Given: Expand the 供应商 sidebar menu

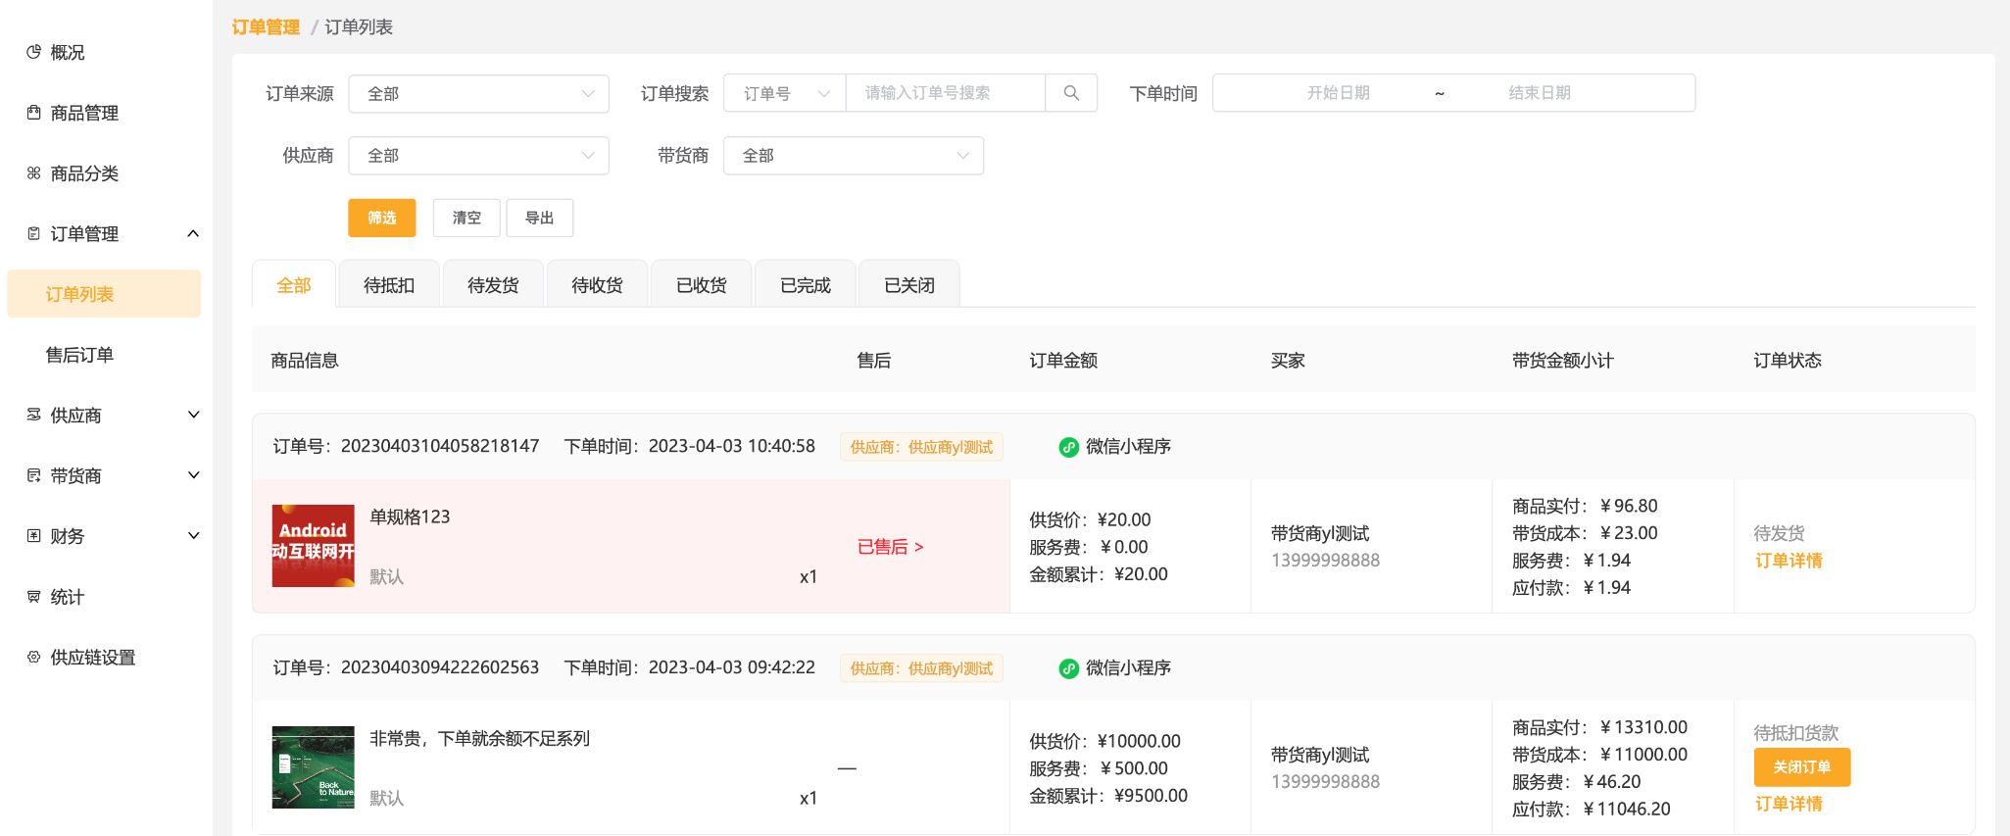Looking at the screenshot, I should [x=193, y=416].
